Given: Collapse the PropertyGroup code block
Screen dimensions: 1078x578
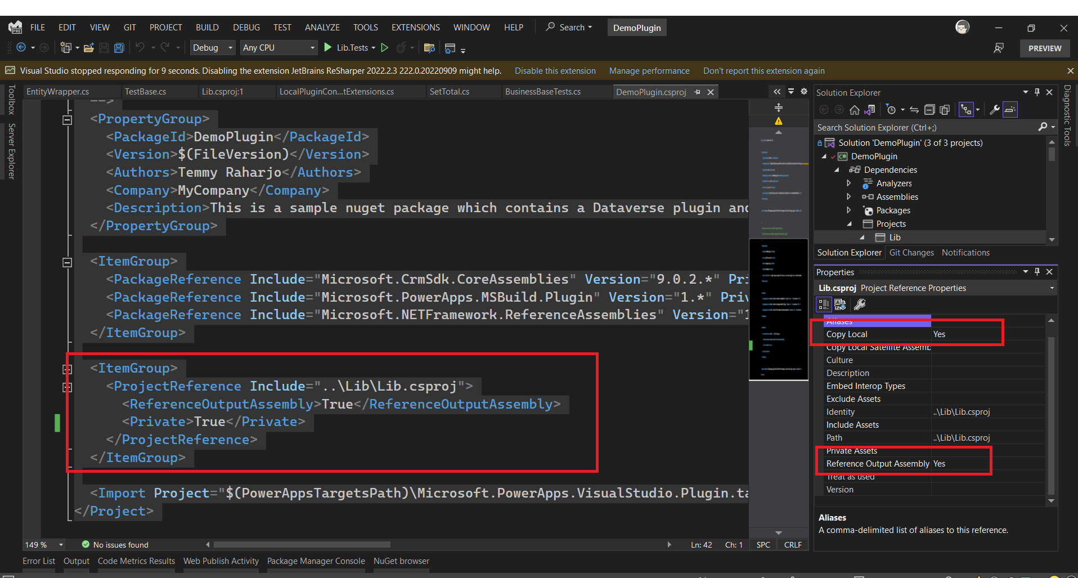Looking at the screenshot, I should point(68,119).
